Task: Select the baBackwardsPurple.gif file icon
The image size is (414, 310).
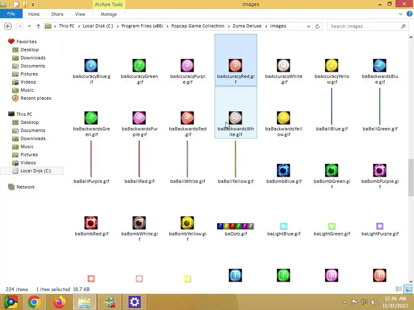Action: pos(139,118)
